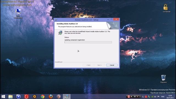Launch Google Chrome from the taskbar
Image resolution: width=176 pixels, height=99 pixels.
43,97
